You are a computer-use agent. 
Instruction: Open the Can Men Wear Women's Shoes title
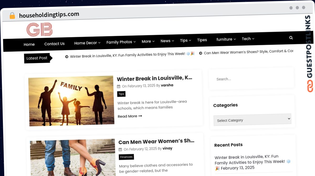coord(156,141)
